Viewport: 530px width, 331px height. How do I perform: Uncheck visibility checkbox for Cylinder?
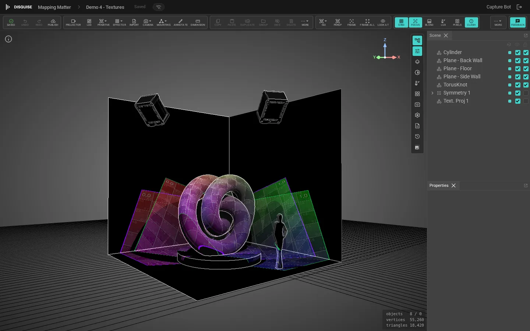click(x=518, y=53)
